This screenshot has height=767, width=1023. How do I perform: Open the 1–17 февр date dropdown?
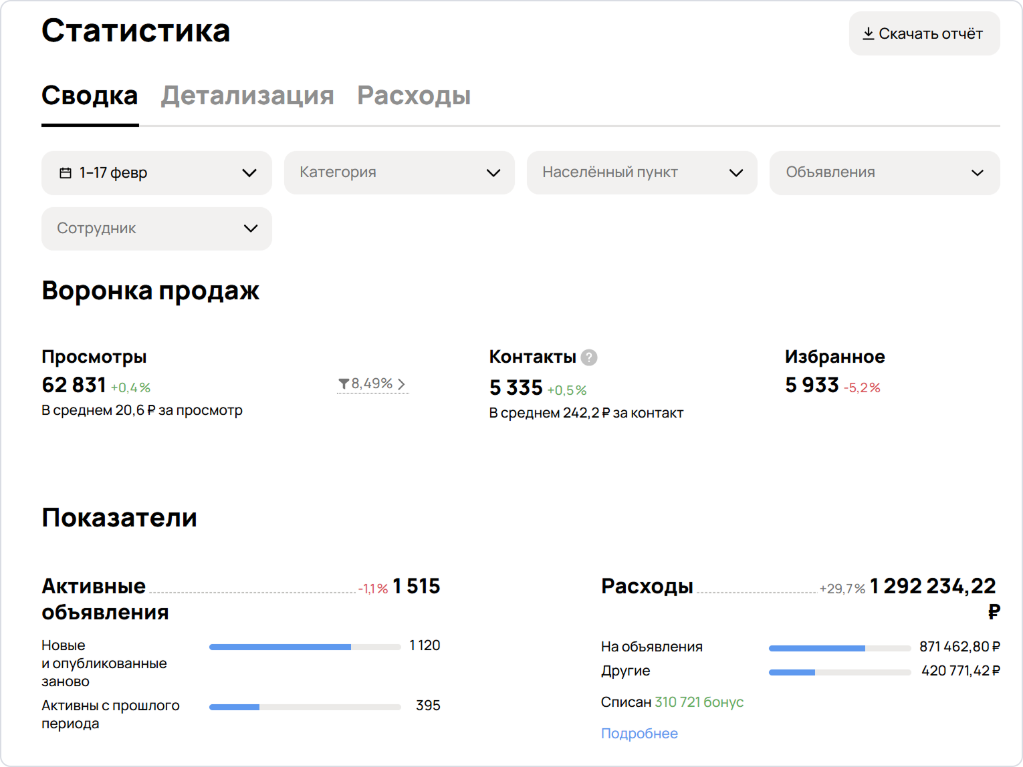pyautogui.click(x=156, y=173)
